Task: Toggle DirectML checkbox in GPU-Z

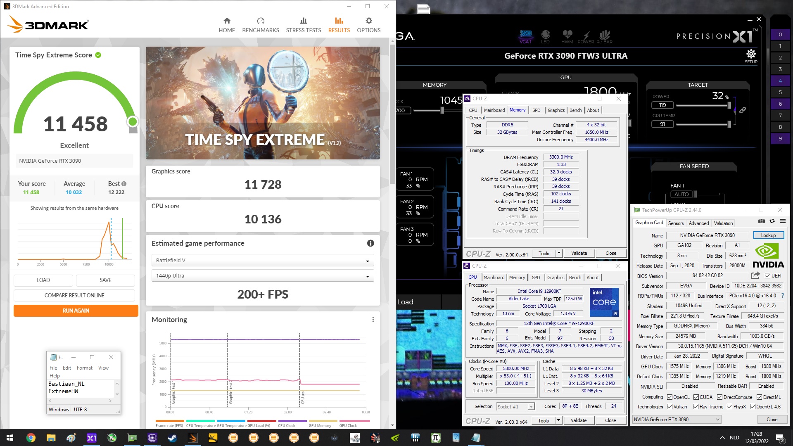Action: (x=759, y=397)
